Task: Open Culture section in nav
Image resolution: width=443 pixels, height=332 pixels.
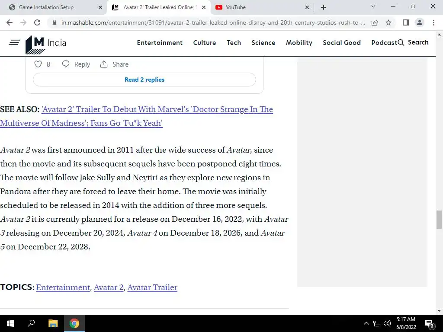Action: 205,43
